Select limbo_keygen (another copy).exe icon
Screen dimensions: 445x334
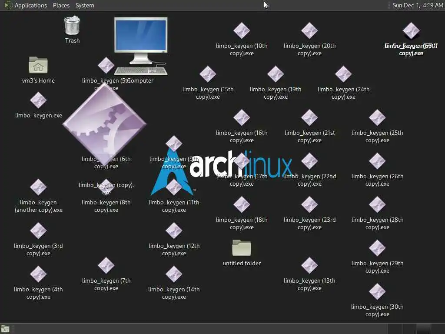tap(38, 187)
